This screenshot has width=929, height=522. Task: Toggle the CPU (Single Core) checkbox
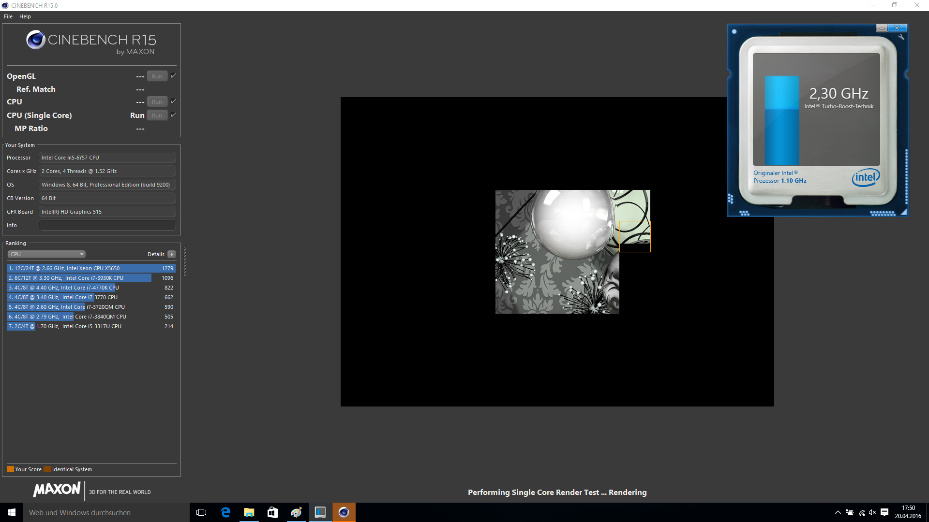click(x=173, y=115)
